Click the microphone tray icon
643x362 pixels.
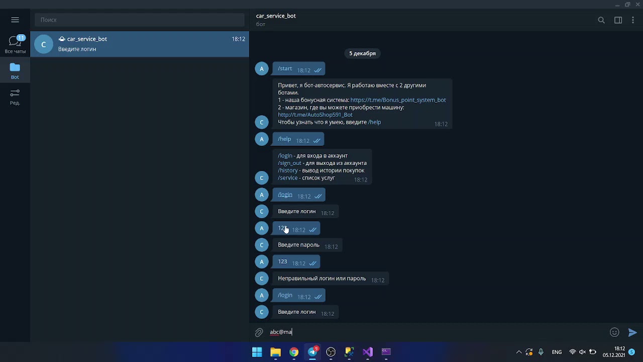[541, 352]
